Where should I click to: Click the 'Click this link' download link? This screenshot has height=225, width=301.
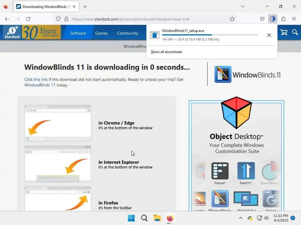(x=36, y=79)
